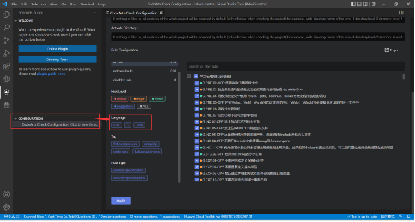
Task: Open the Help menu
Action: point(101,4)
